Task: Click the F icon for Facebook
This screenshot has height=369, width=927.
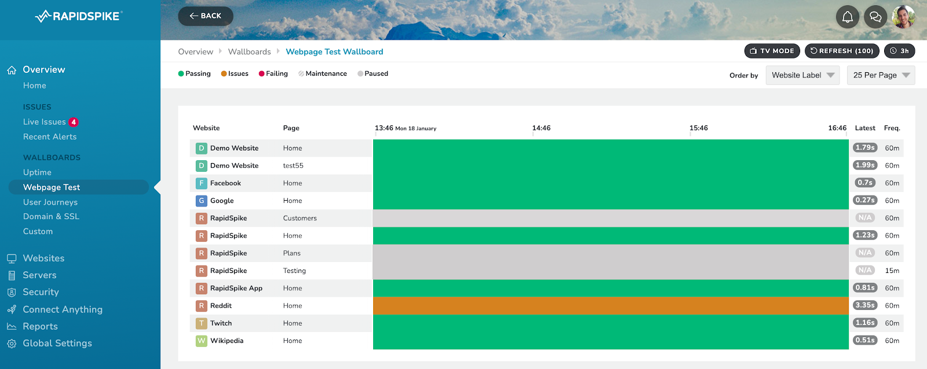Action: (201, 183)
